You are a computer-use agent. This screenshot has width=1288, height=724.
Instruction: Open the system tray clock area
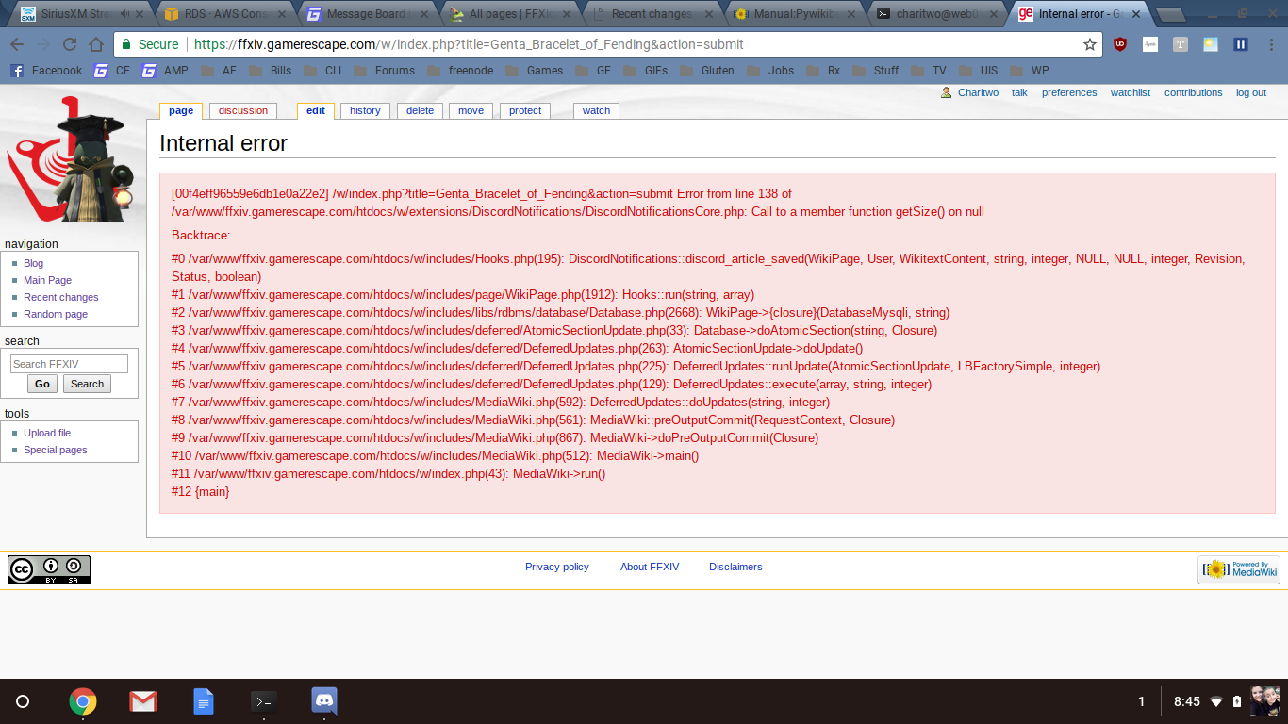(1185, 701)
